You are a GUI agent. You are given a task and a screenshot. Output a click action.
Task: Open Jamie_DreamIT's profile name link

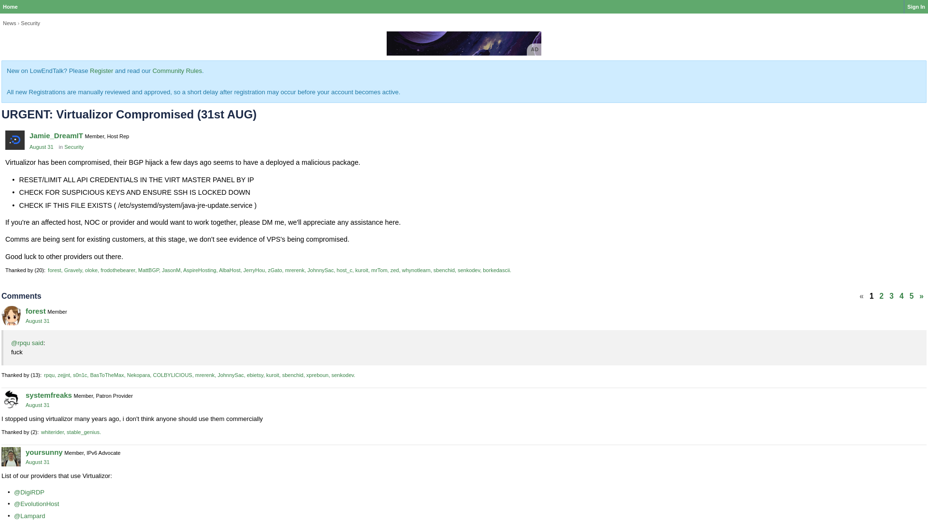[56, 136]
